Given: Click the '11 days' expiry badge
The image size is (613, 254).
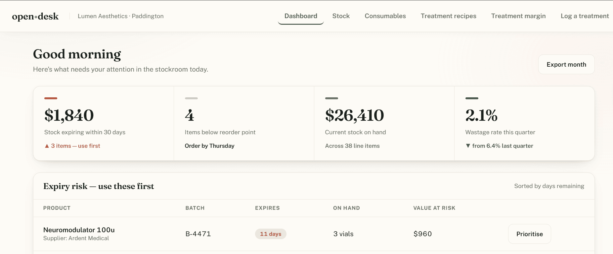Looking at the screenshot, I should [271, 234].
